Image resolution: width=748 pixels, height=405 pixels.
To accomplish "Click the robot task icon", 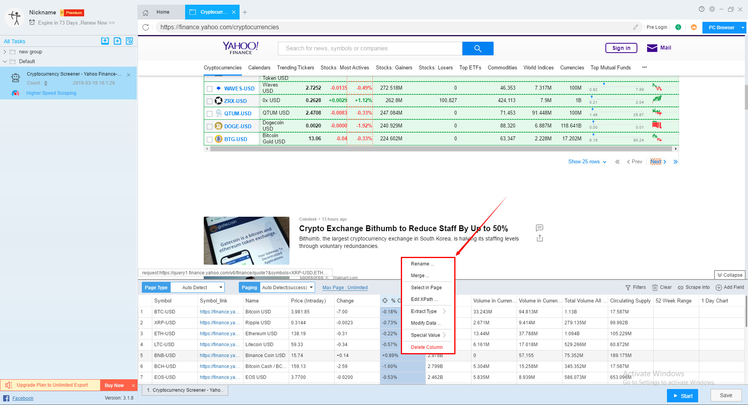I will click(16, 78).
